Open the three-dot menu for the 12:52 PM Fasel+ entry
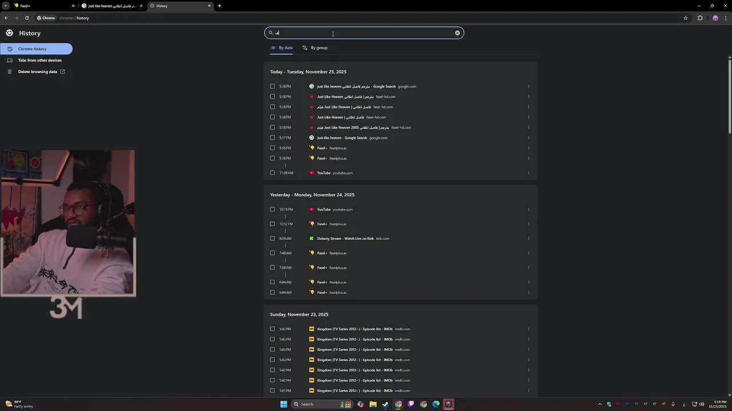This screenshot has width=732, height=411. [x=528, y=224]
